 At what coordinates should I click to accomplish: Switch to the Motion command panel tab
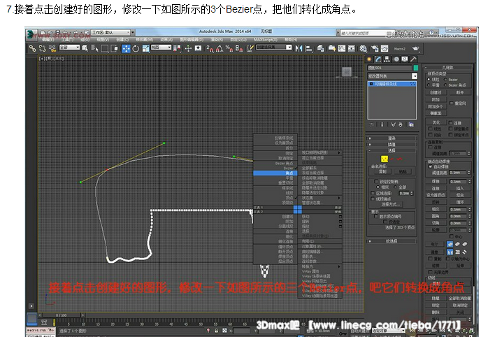click(x=396, y=59)
